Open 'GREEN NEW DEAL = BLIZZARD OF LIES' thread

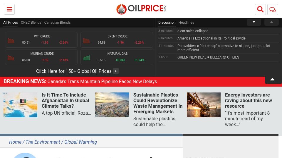coord(208,57)
